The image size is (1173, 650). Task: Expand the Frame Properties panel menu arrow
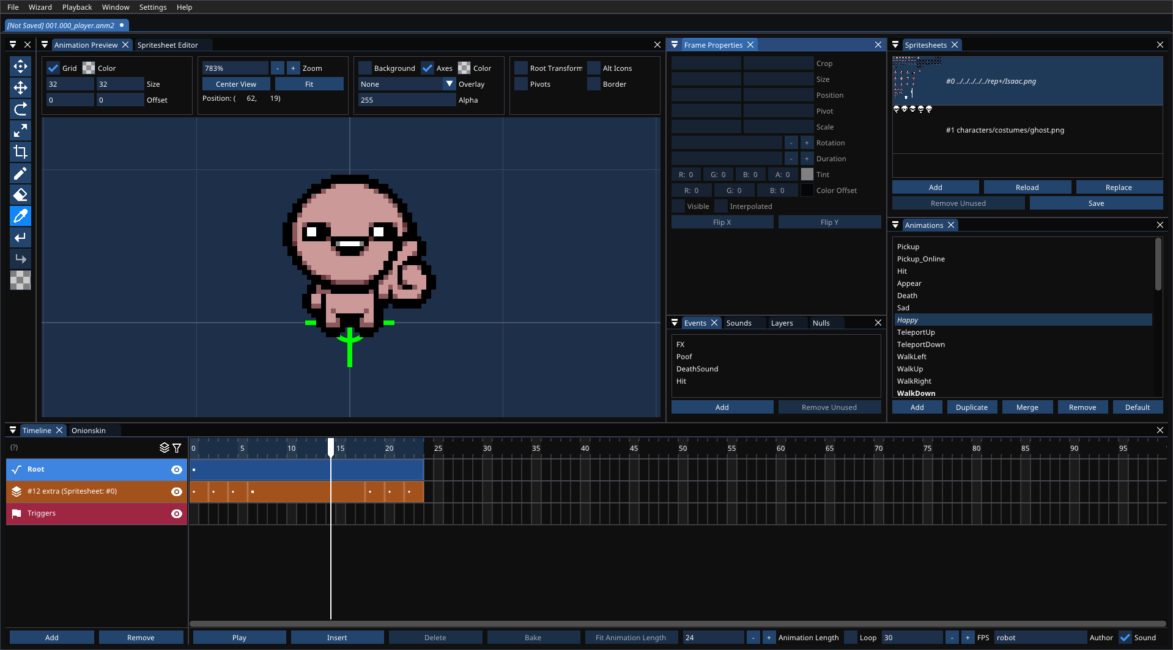pos(675,45)
